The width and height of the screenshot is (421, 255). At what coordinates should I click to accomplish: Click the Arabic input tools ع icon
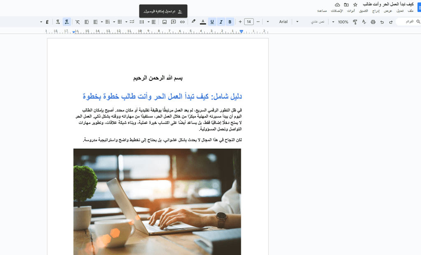coord(47,22)
